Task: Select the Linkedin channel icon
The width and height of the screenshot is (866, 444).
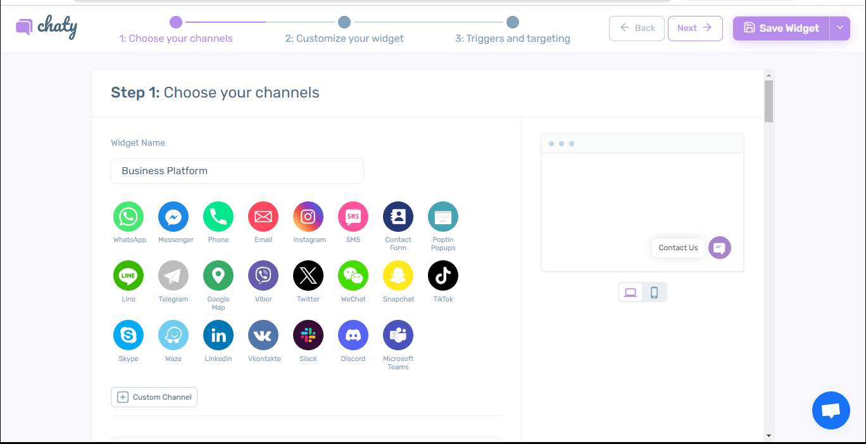Action: point(218,336)
